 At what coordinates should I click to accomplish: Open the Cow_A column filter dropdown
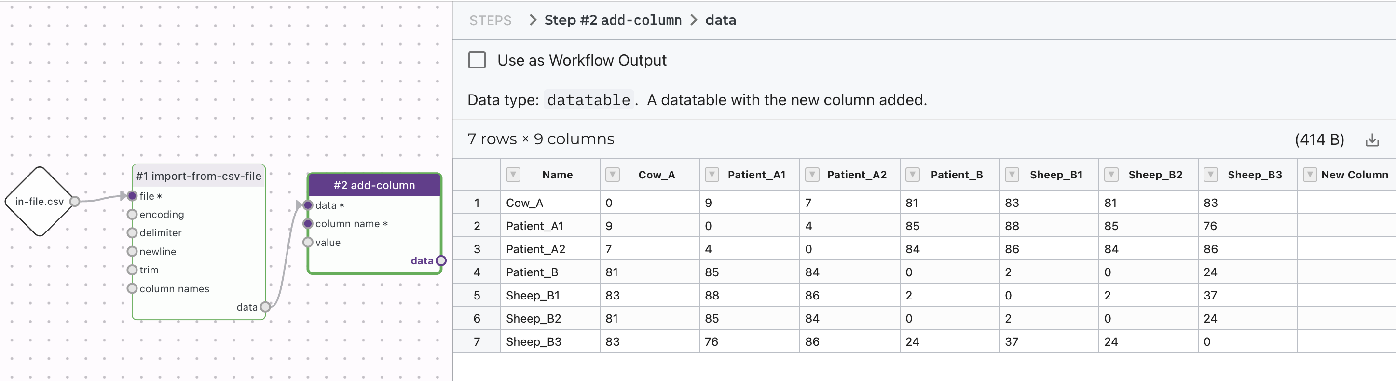612,175
